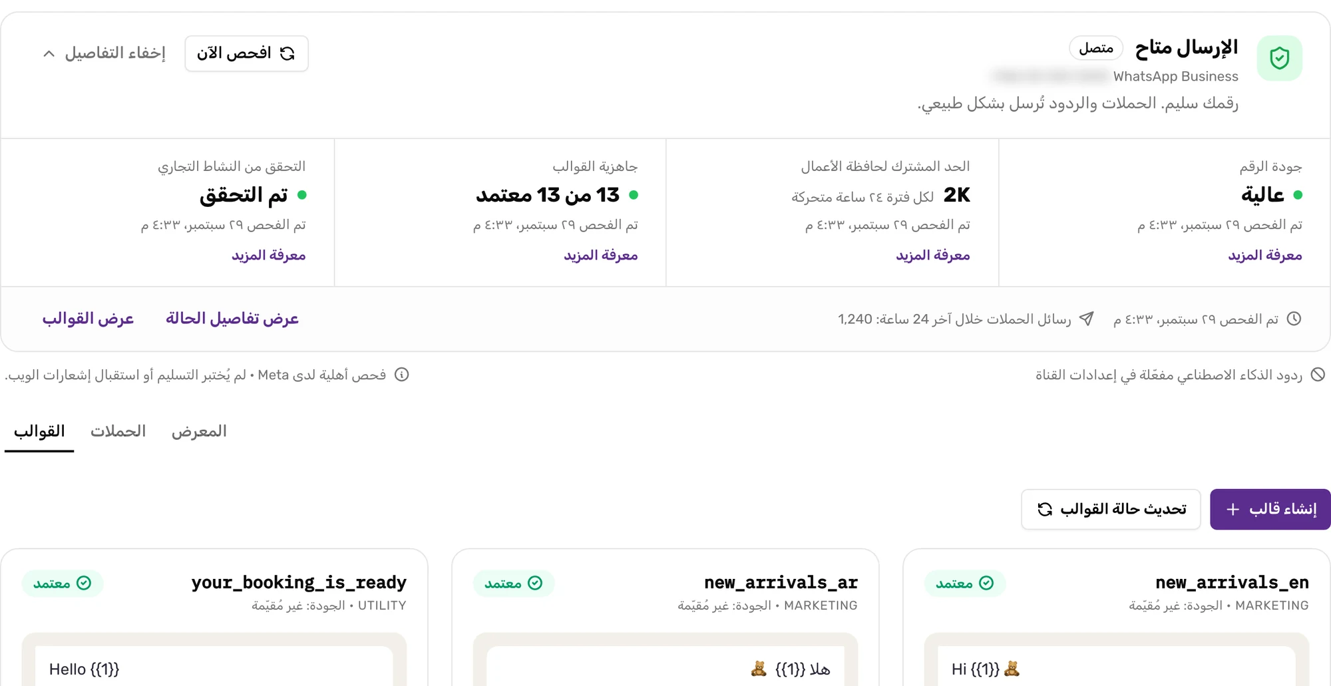Click the green dot beside تم التحقق

pos(302,195)
